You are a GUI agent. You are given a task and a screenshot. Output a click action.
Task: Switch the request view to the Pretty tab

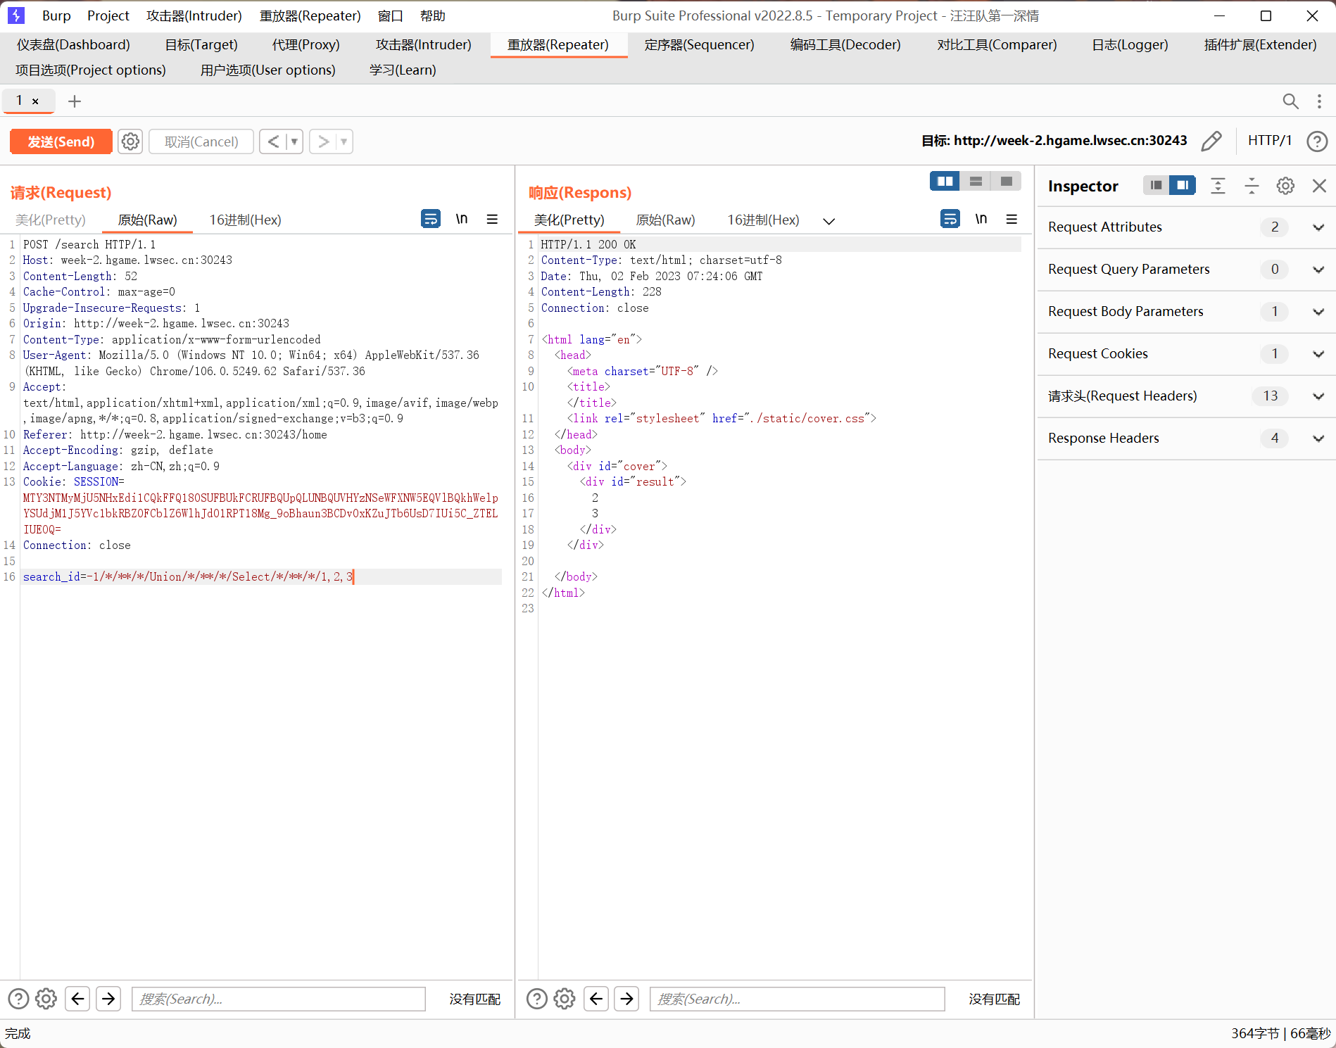51,220
